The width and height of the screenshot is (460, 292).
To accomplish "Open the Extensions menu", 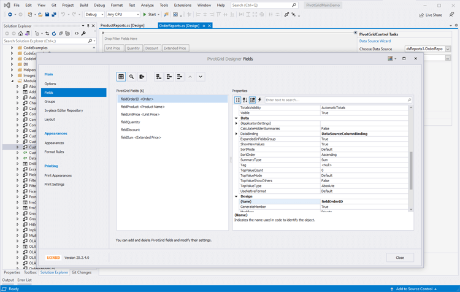I will (x=182, y=5).
